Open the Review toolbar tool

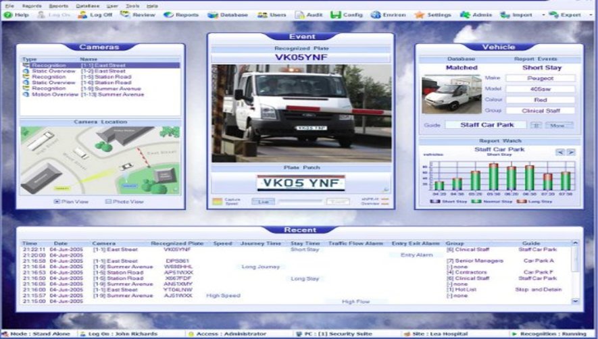[x=137, y=14]
